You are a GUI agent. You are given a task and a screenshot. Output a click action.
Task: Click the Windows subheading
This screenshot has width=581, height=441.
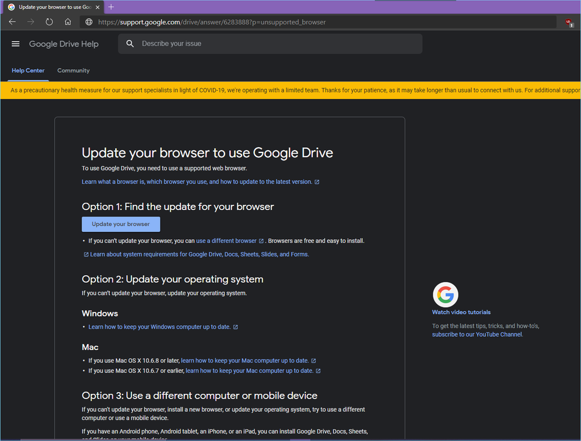(99, 314)
